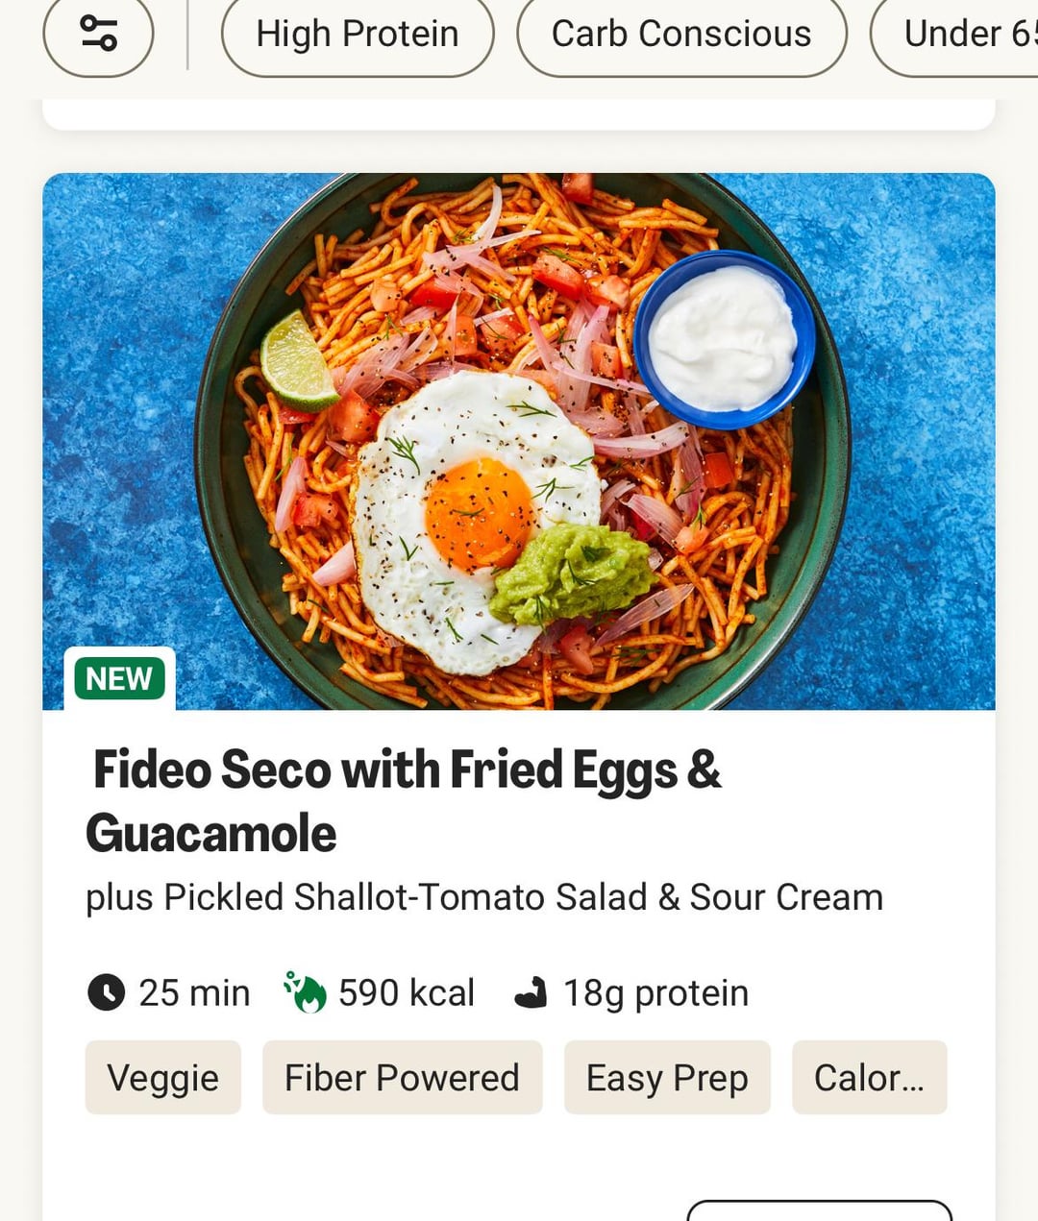Click the flame calorie icon

(x=305, y=992)
